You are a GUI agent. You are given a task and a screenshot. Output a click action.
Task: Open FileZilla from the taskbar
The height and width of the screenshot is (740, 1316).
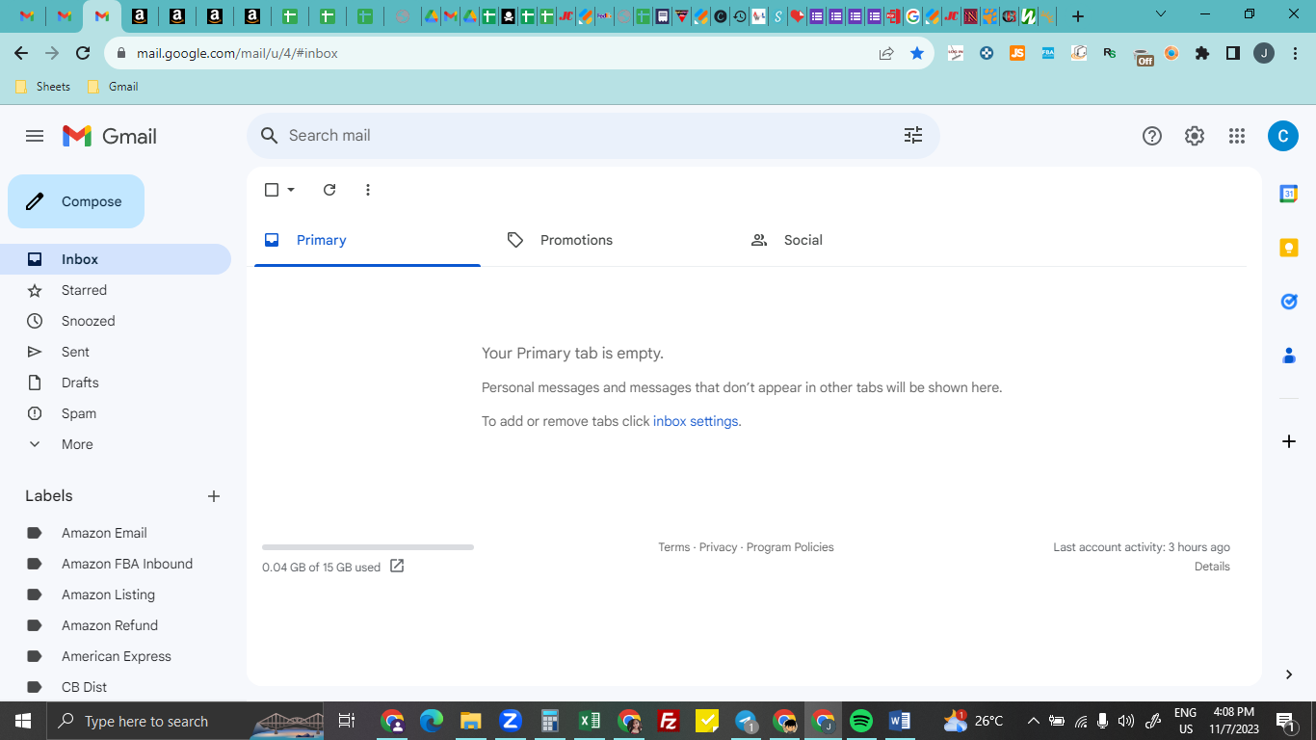[x=668, y=721]
